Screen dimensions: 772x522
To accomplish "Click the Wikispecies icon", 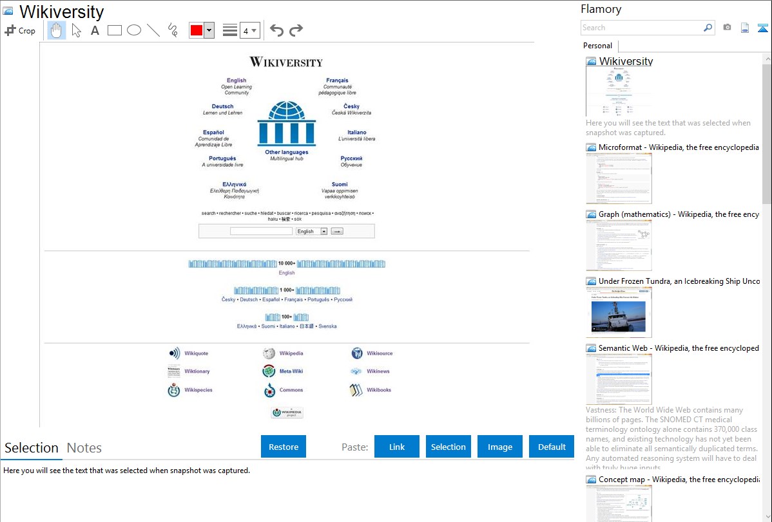I will pos(174,390).
